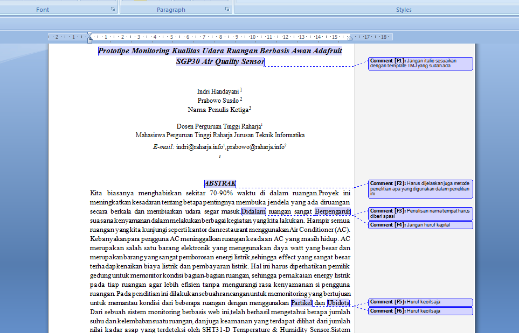519x333 pixels.
Task: Open the Paragraph dialog box launcher
Action: pos(229,10)
